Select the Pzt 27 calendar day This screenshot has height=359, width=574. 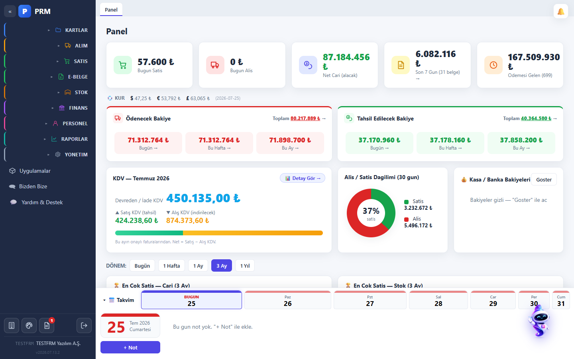point(370,300)
